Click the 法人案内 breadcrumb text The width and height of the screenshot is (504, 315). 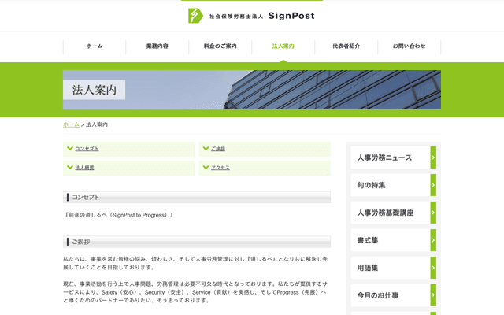(97, 124)
